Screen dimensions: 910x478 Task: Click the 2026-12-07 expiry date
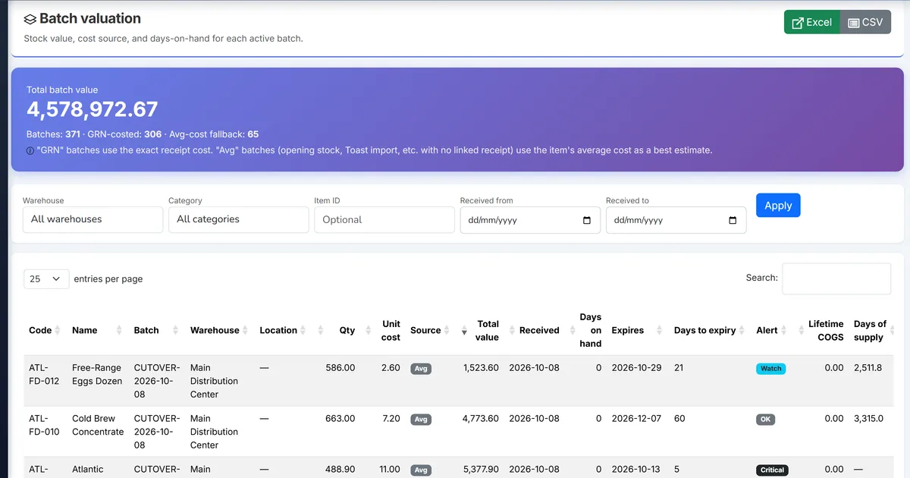(636, 418)
